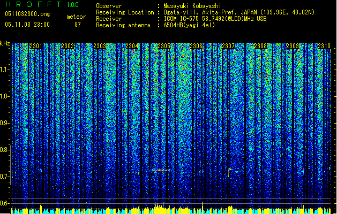Viewport: 337px width, 214px height.
Task: Click the tall yellow power spike below 2301
Action: 41,209
